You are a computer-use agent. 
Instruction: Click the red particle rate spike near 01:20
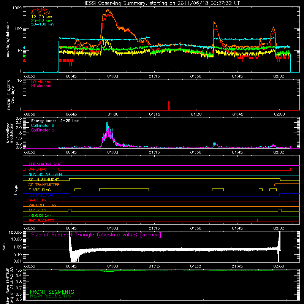[169, 106]
